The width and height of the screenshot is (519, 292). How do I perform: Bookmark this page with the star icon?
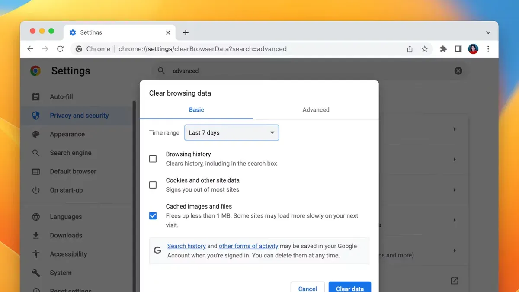pyautogui.click(x=425, y=49)
